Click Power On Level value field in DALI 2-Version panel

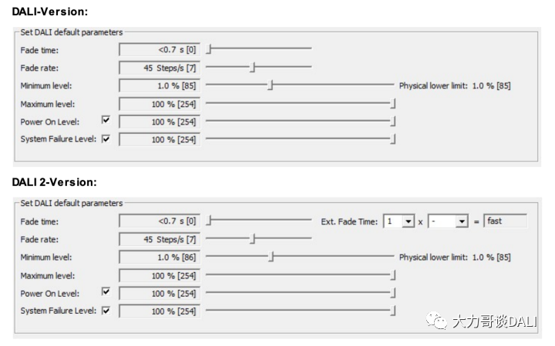pos(160,293)
